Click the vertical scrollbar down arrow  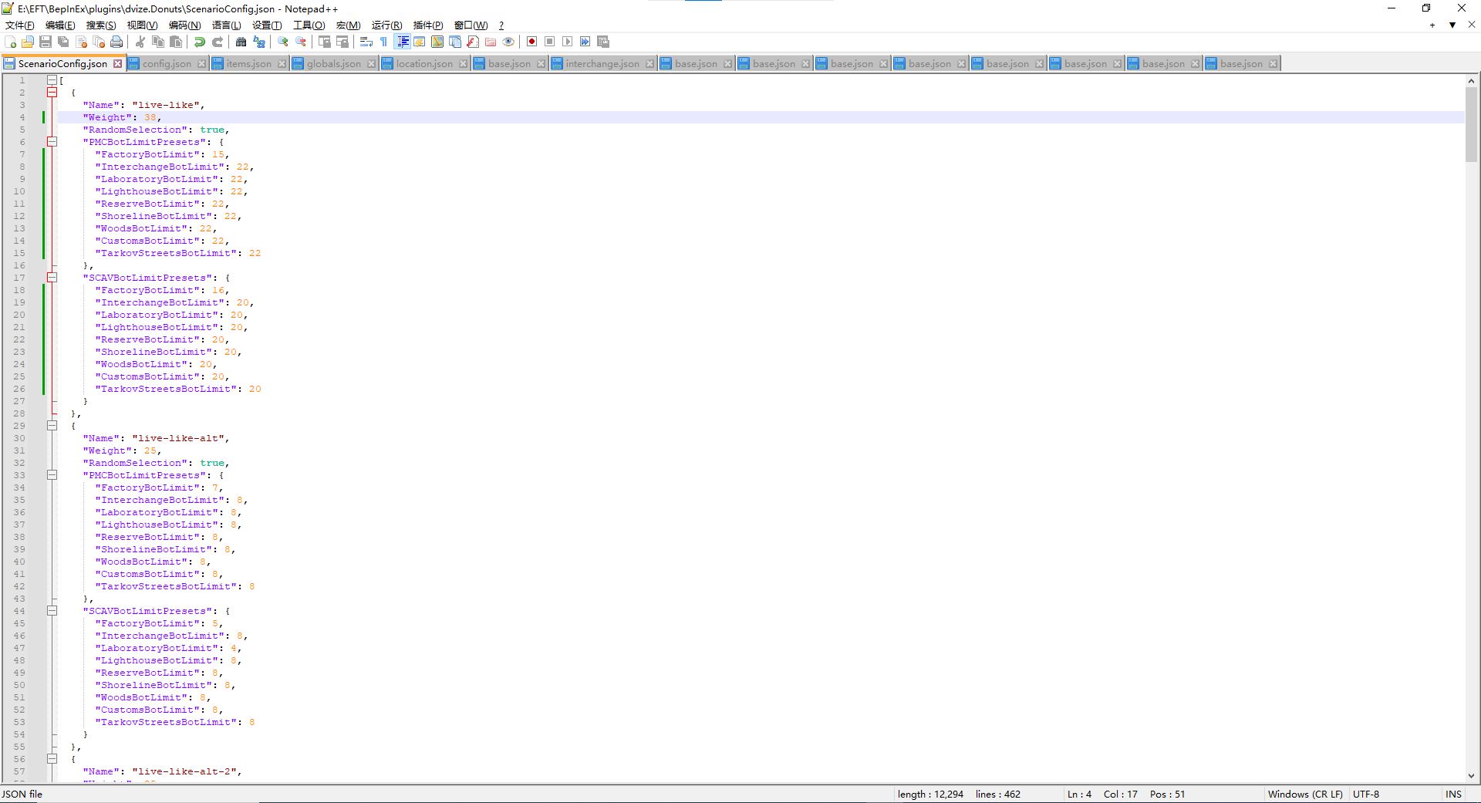(x=1471, y=776)
